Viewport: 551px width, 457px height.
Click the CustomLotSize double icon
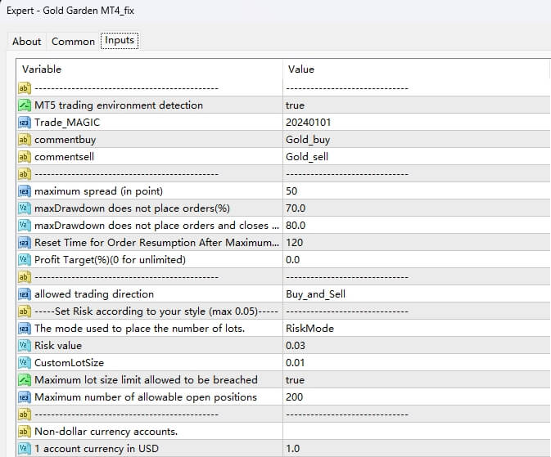point(25,363)
